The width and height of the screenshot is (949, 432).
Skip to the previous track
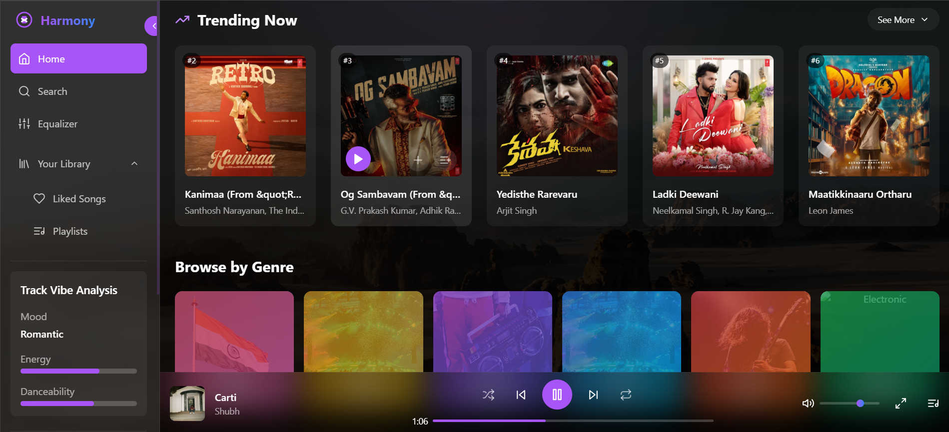521,395
